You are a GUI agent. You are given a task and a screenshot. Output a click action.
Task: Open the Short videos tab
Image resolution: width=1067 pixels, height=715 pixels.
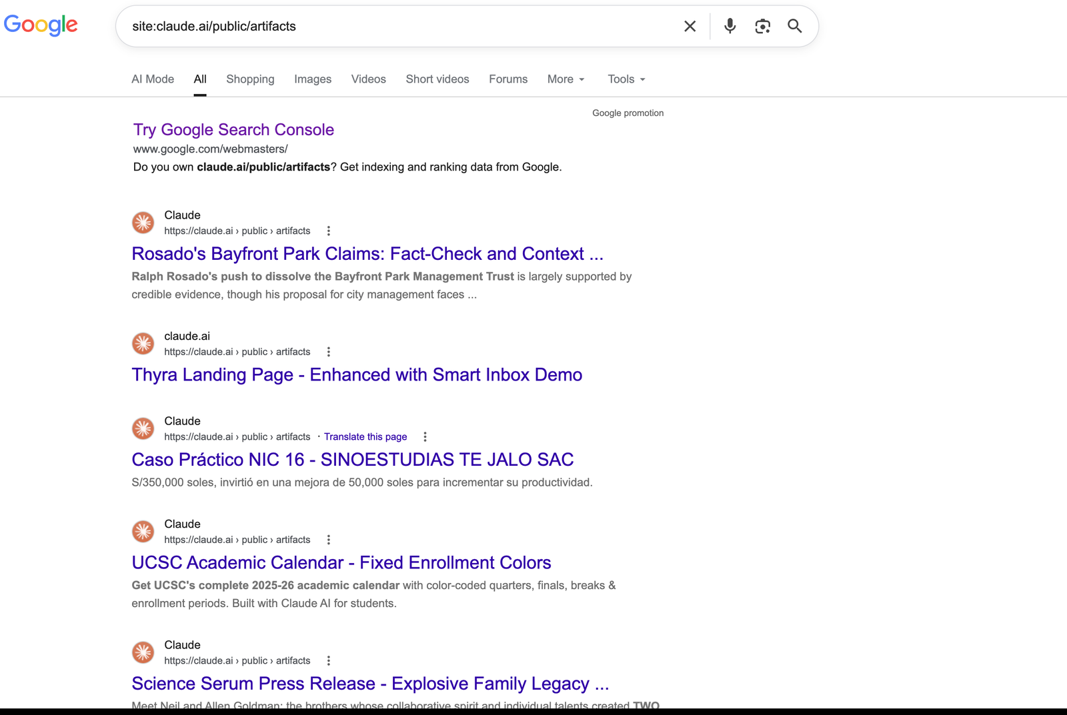pyautogui.click(x=437, y=79)
